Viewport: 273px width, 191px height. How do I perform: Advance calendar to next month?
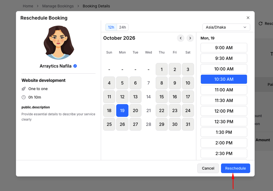tap(190, 38)
